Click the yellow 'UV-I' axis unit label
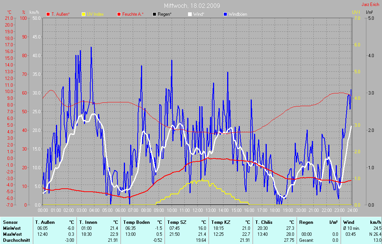 (356, 12)
